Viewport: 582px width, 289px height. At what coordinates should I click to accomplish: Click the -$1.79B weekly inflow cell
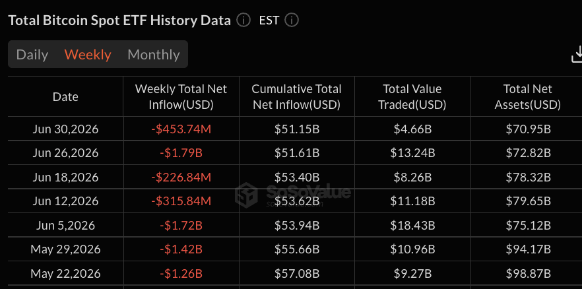pos(181,153)
